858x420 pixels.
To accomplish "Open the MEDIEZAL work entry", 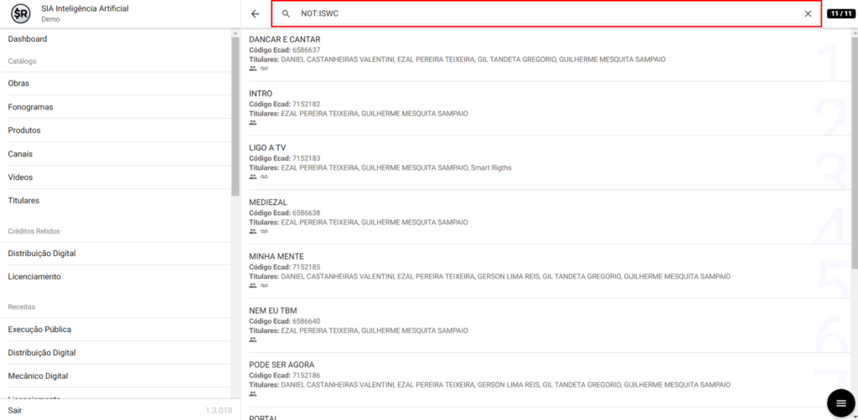I will click(x=268, y=202).
